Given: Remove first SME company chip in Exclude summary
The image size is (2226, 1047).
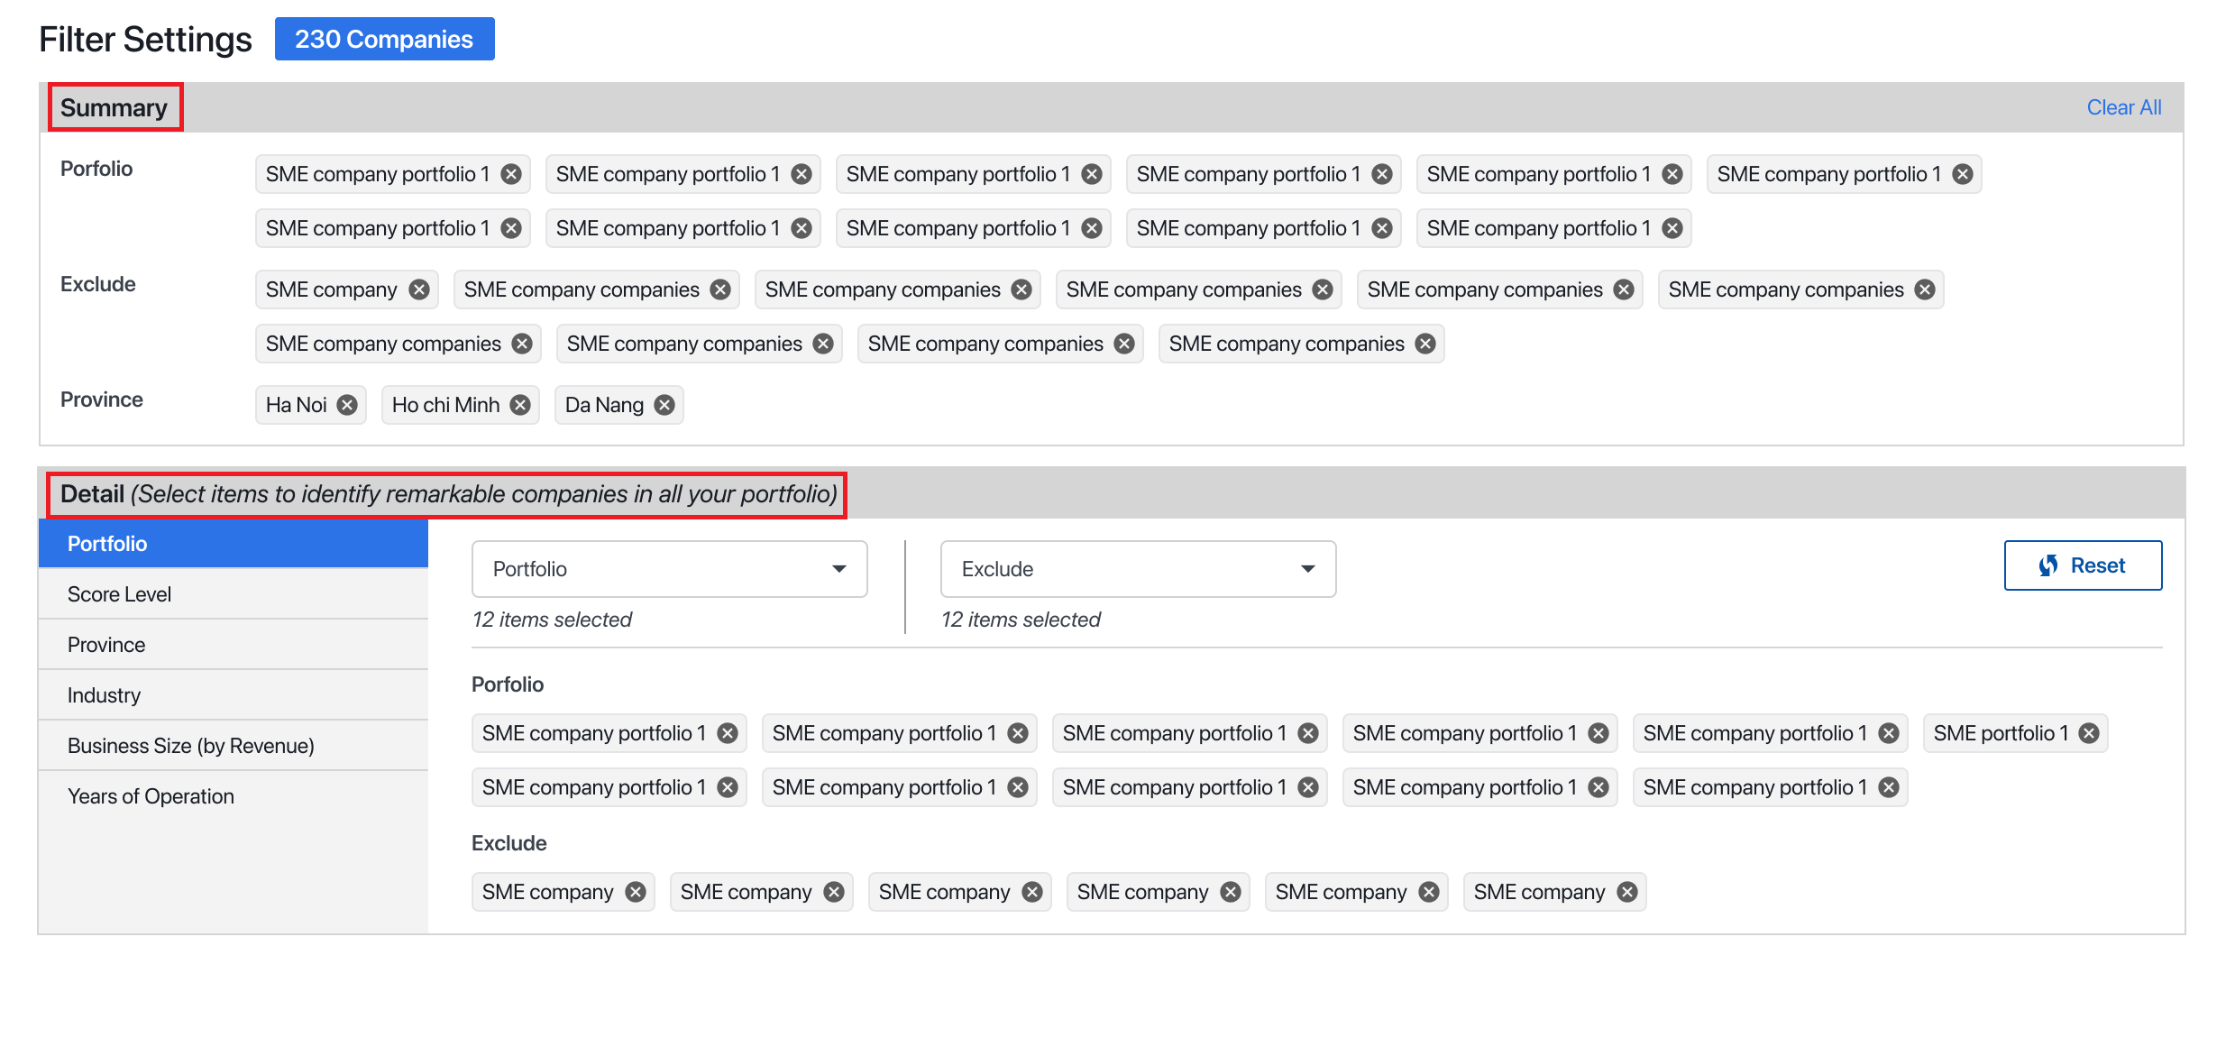Looking at the screenshot, I should 419,289.
